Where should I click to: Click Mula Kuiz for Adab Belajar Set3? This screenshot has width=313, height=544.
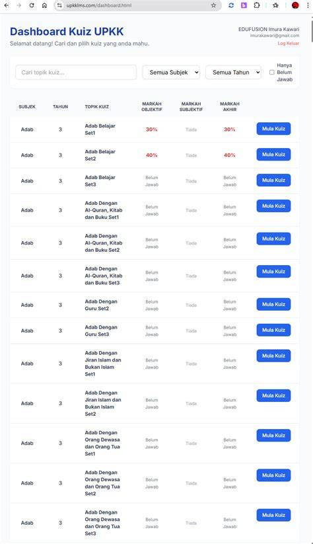point(273,180)
